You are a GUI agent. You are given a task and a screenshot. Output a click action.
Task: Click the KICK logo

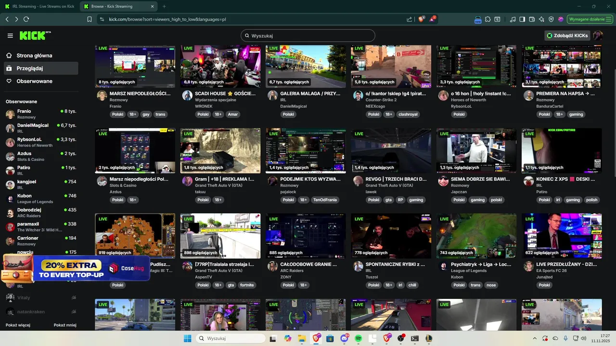[x=34, y=36]
